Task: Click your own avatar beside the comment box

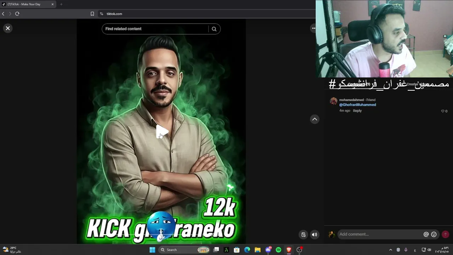Action: [332, 234]
